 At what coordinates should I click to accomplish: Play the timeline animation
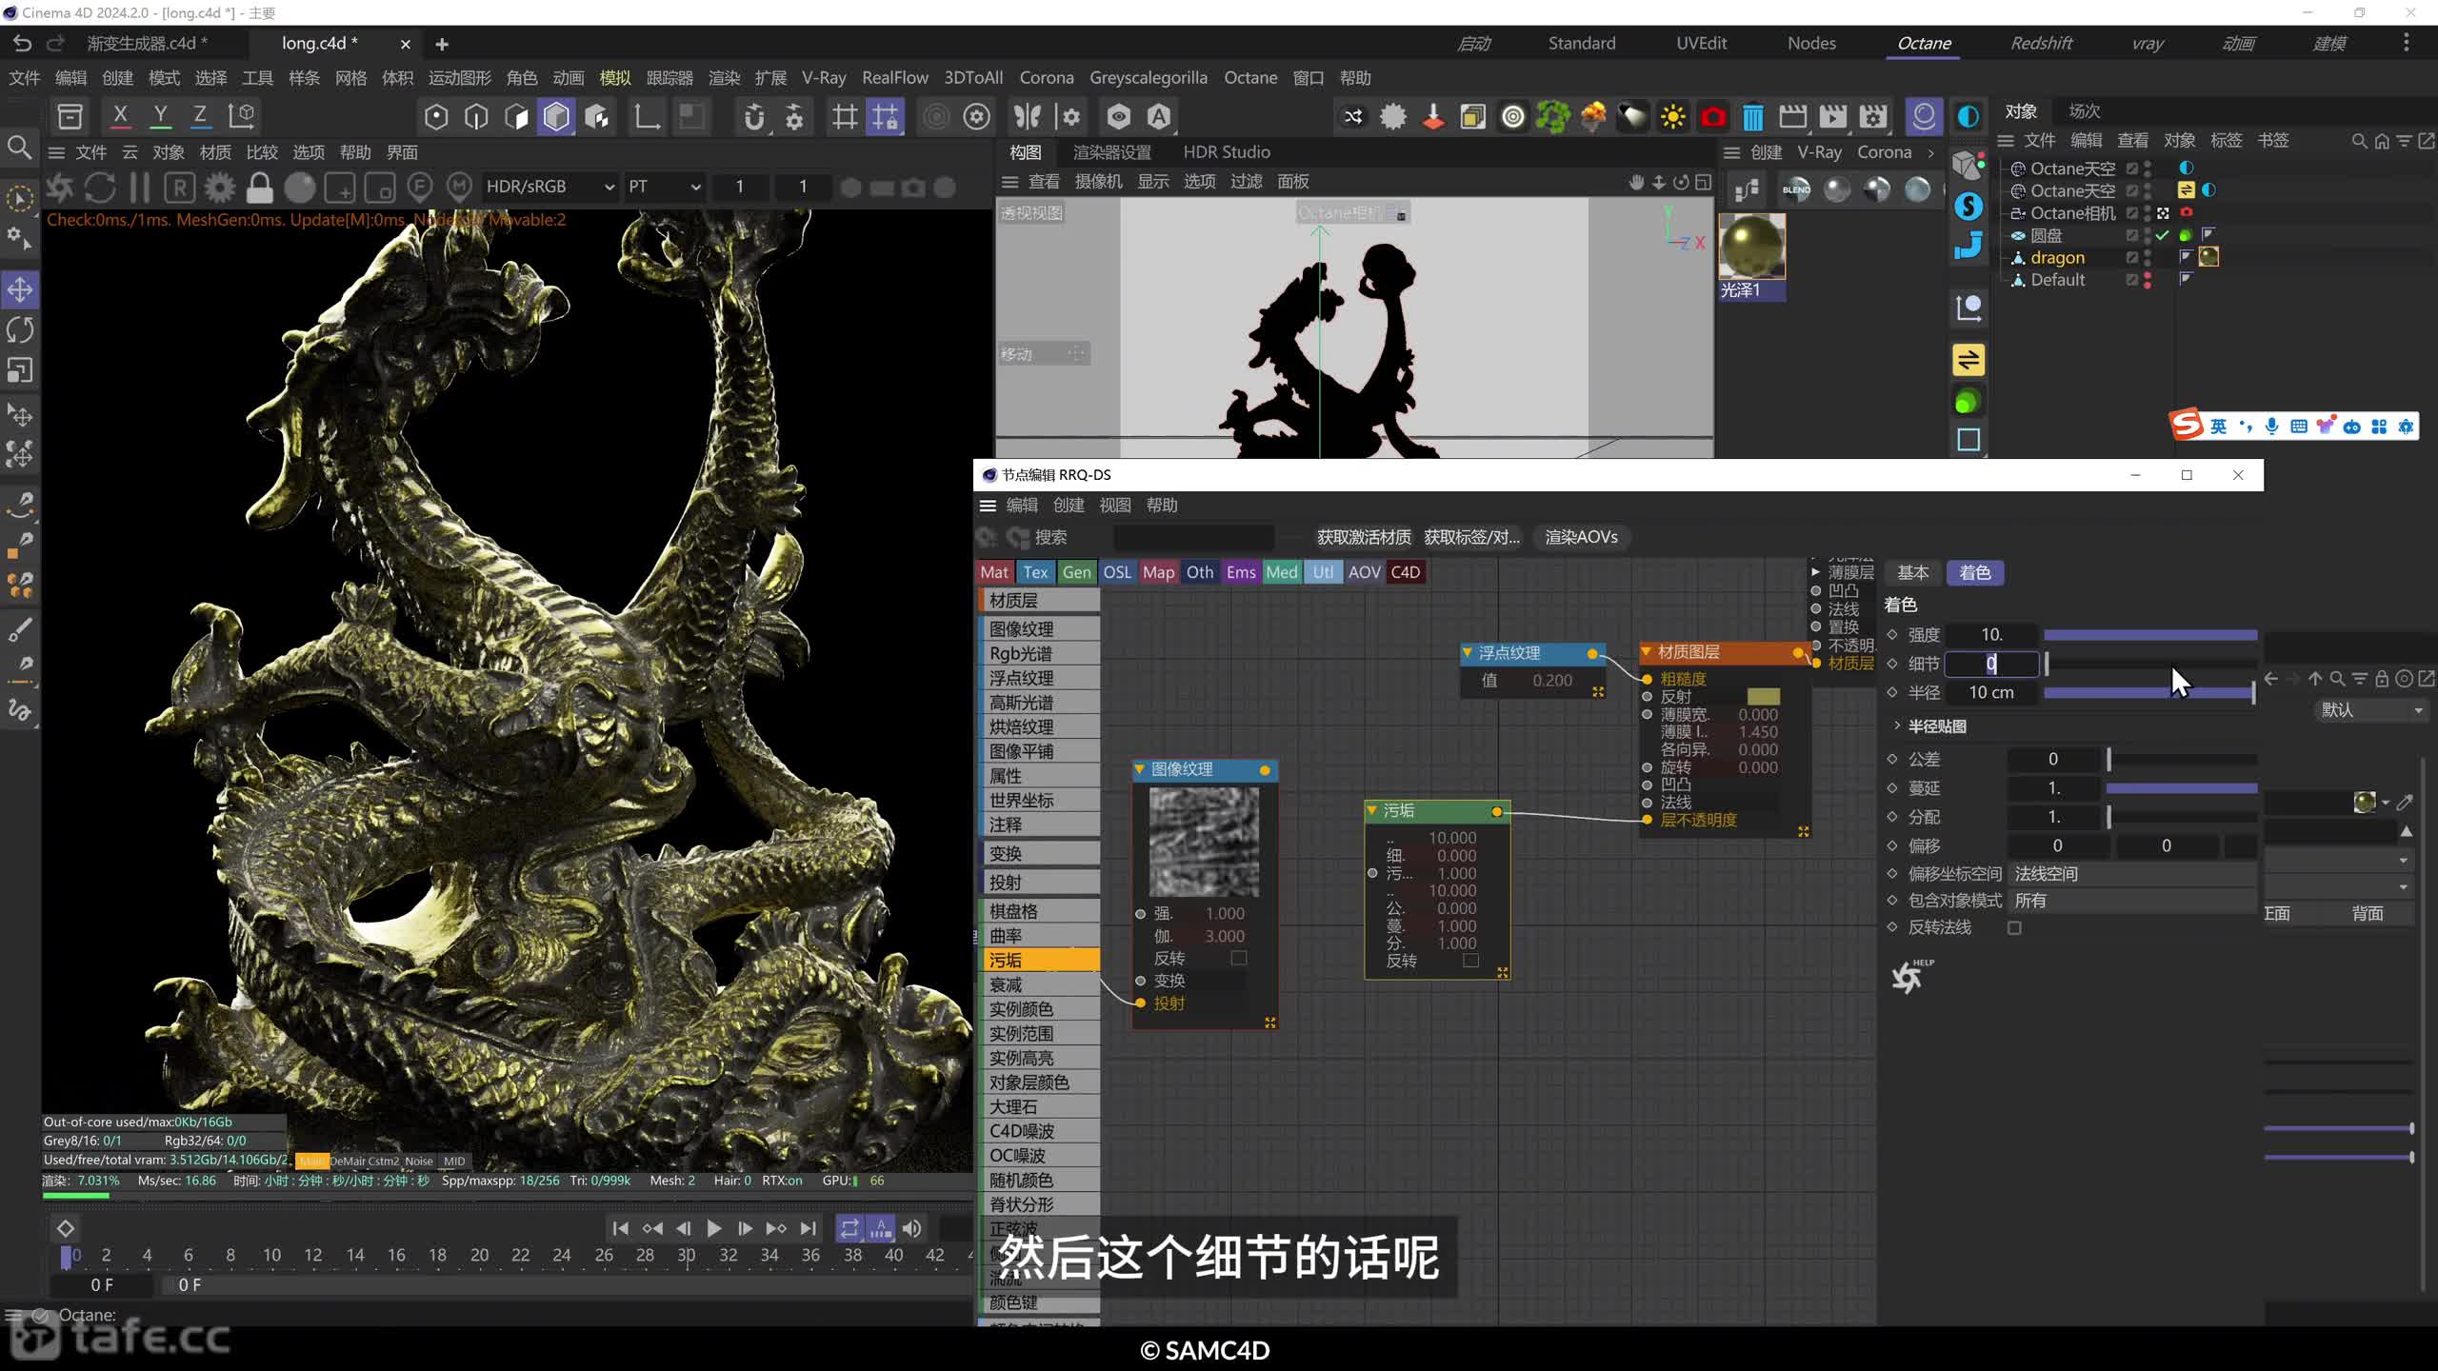[x=714, y=1229]
